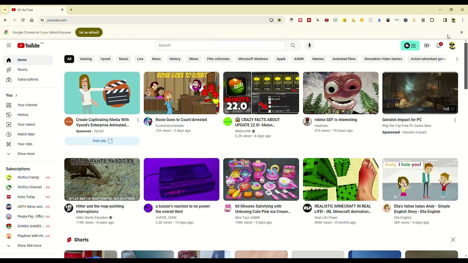Select the Microsoft Windows chip

click(x=253, y=59)
